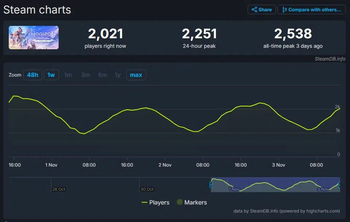Image resolution: width=350 pixels, height=222 pixels.
Task: Toggle the Markers series in legend
Action: point(192,202)
